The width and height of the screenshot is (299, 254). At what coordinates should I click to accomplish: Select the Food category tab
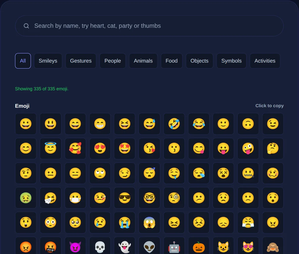[x=171, y=61]
